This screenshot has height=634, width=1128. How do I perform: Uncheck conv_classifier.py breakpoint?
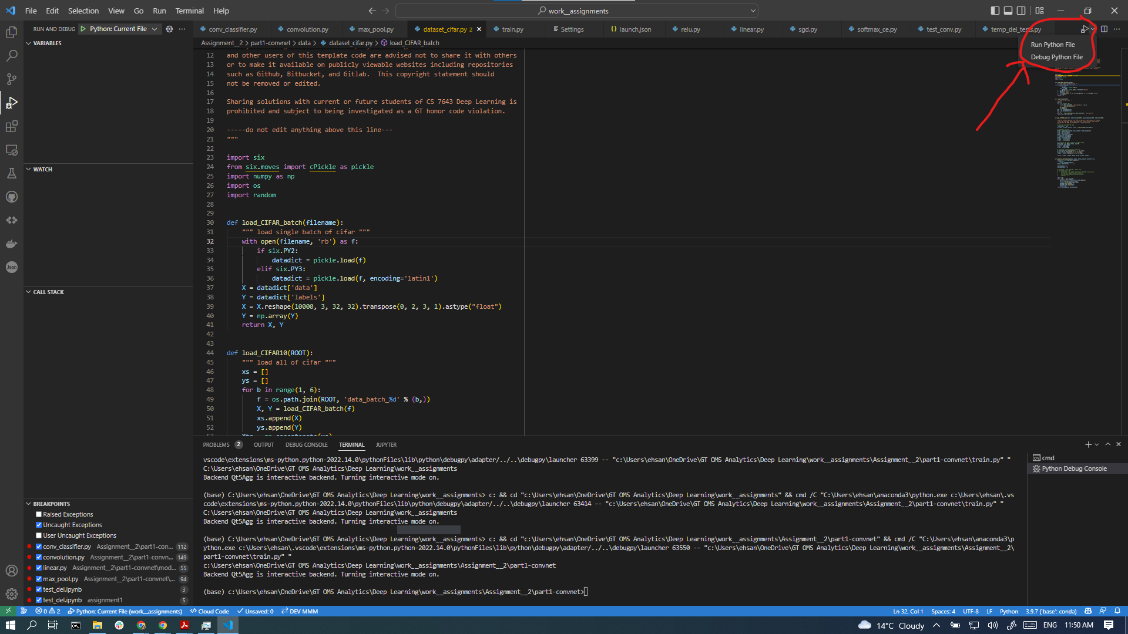39,547
